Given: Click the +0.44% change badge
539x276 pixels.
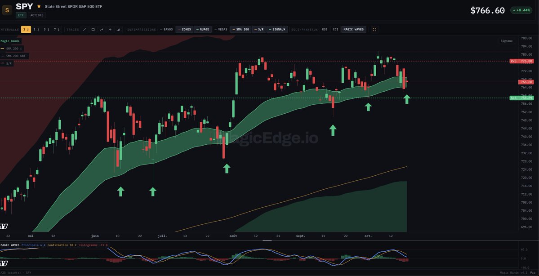Looking at the screenshot, I should tap(521, 10).
